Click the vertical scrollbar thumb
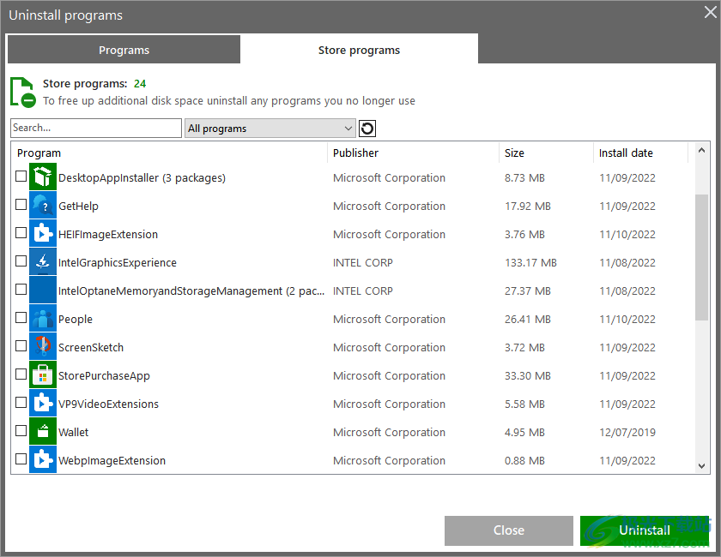 click(701, 257)
